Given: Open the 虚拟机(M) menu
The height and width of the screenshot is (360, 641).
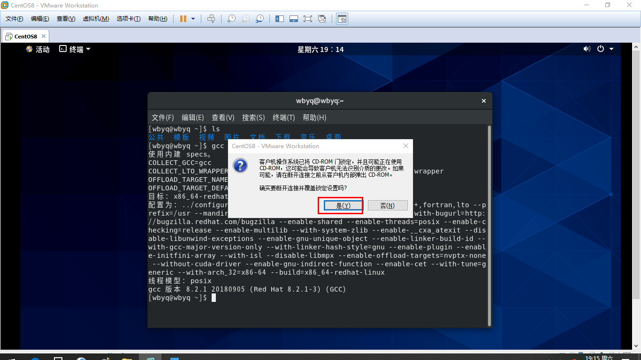Looking at the screenshot, I should tap(96, 19).
